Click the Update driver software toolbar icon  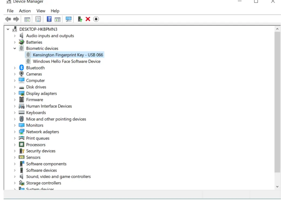[79, 19]
